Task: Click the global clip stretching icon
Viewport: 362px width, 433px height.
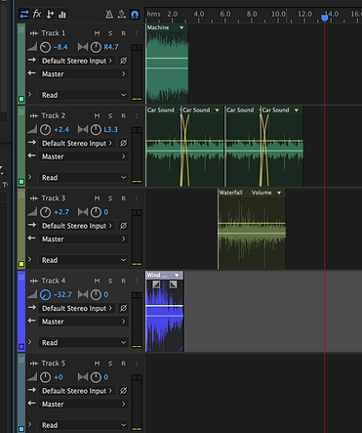Action: (x=122, y=15)
